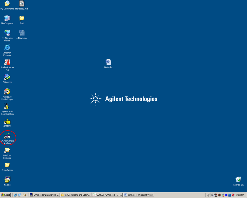
Task: Select lilimin.doc in the desktop center
Action: (108, 62)
